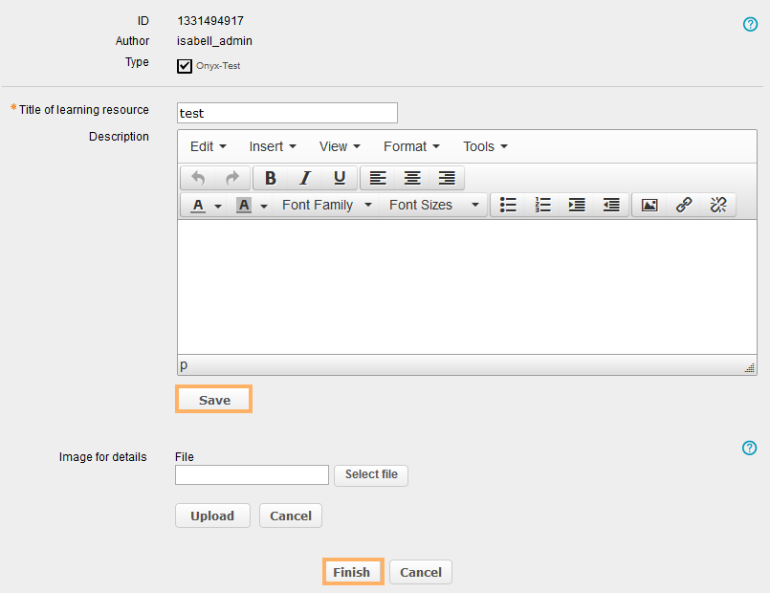This screenshot has height=593, width=770.
Task: Insert a bulleted list
Action: coord(509,205)
